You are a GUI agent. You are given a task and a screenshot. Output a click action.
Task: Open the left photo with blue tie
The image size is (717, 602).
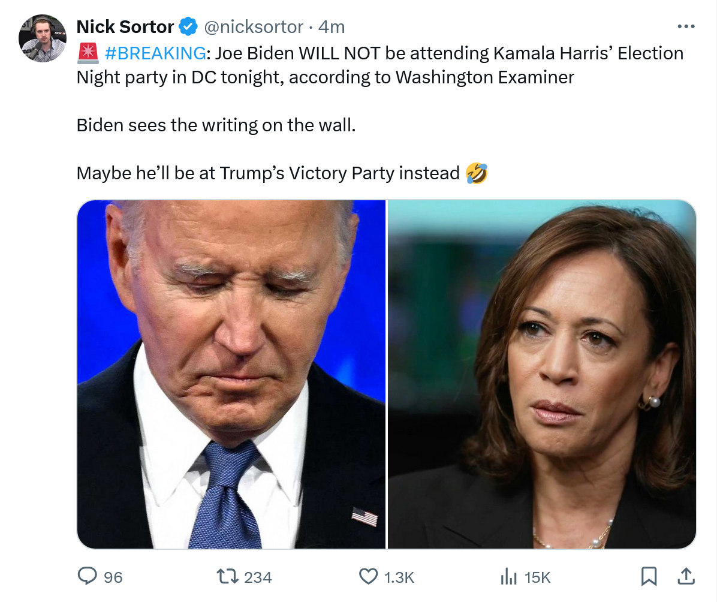pyautogui.click(x=231, y=374)
